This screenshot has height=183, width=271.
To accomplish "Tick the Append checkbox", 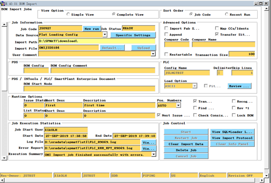I will pos(166,34).
